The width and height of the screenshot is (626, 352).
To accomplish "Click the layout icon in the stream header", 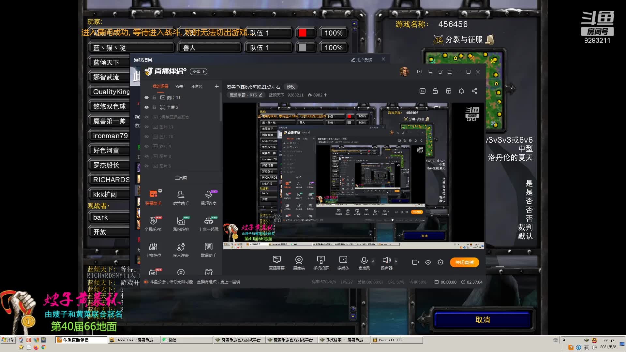I will point(449,91).
